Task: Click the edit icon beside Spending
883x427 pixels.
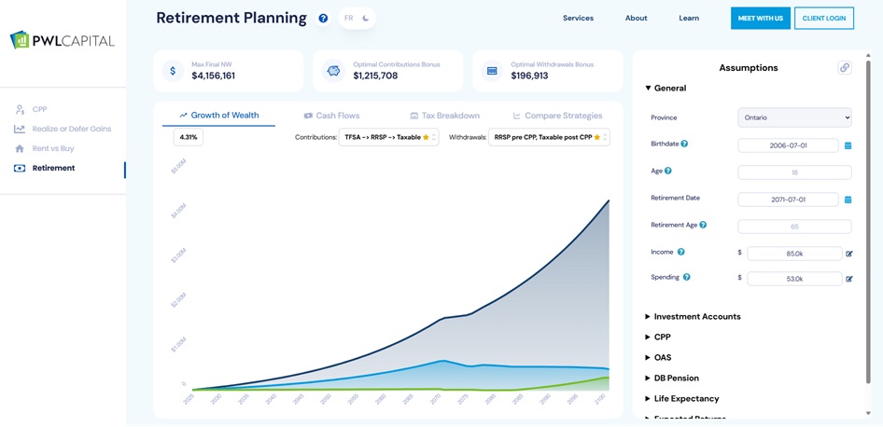Action: 849,279
